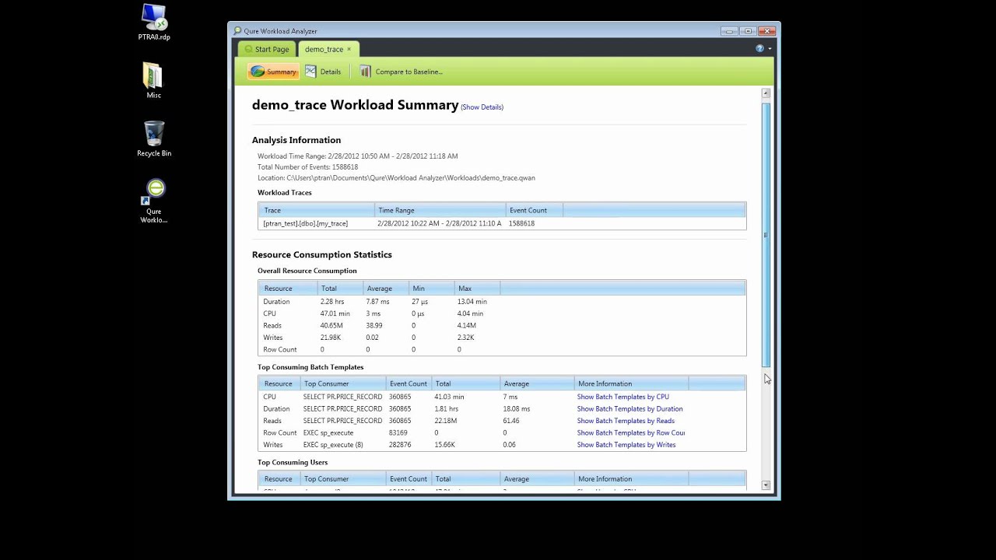Screen dimensions: 996x560
Task: Click Resource header in Top Consuming Users
Action: pyautogui.click(x=279, y=479)
